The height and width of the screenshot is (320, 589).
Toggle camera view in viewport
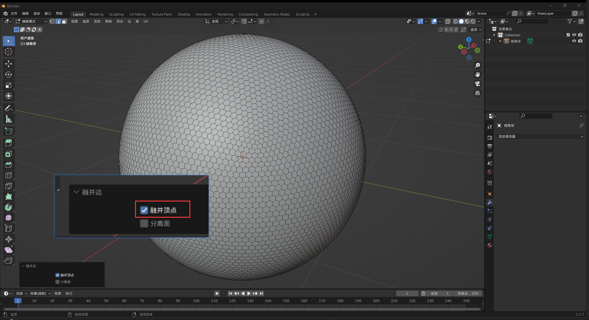point(477,84)
